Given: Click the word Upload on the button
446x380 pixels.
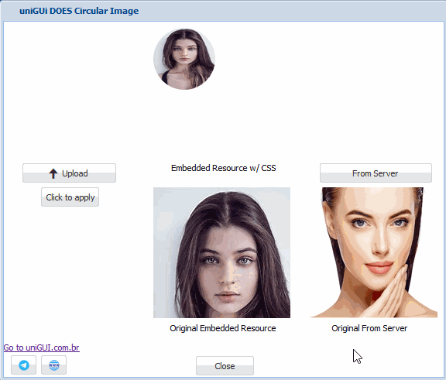Looking at the screenshot, I should (x=75, y=173).
